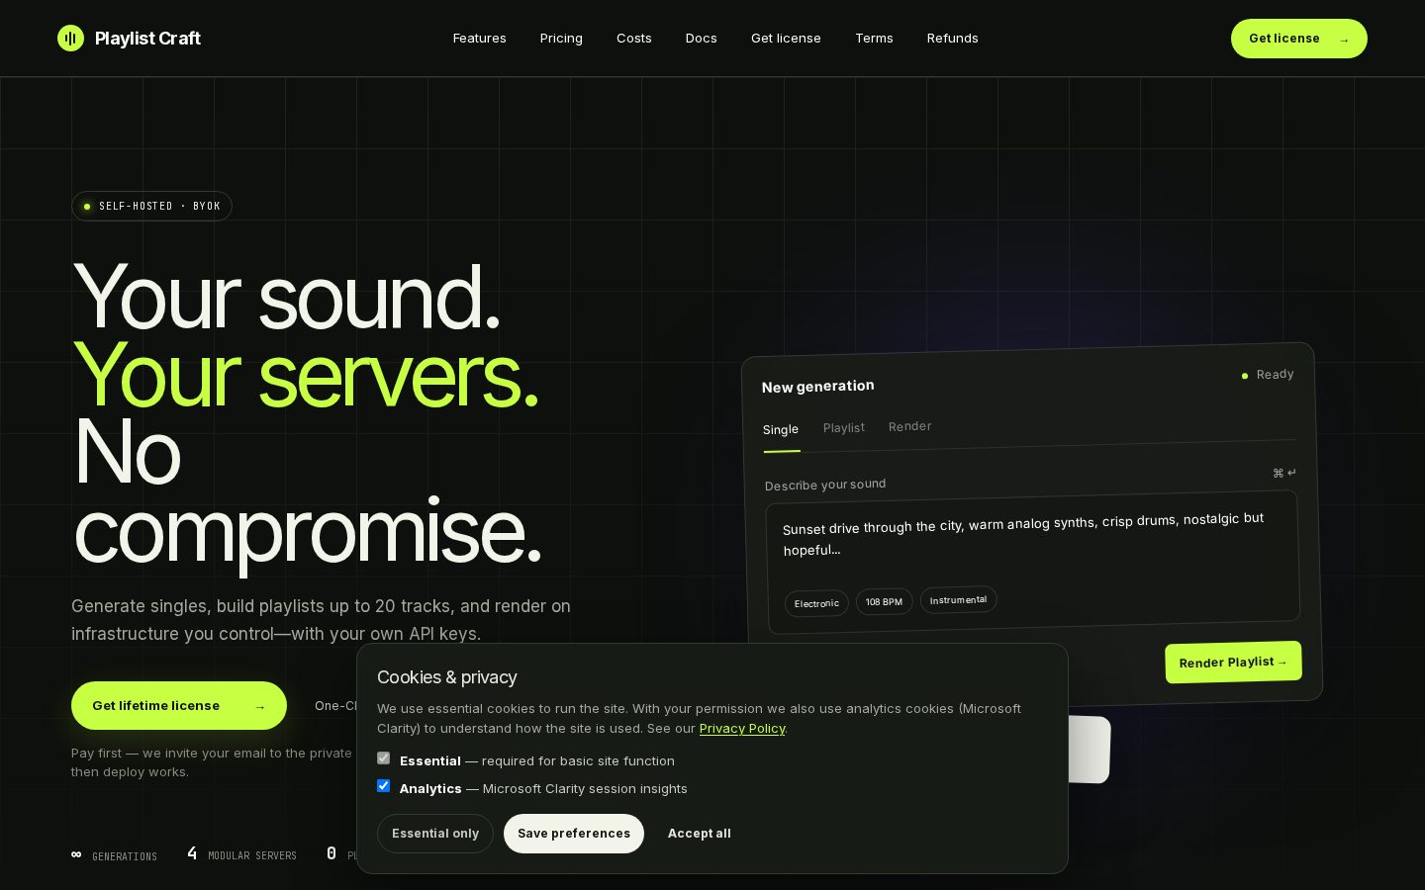The image size is (1425, 890).
Task: Open the Features nav item
Action: point(479,39)
